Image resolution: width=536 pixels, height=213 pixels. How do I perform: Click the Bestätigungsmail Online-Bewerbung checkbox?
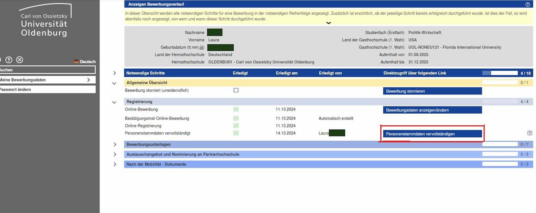tap(236, 118)
